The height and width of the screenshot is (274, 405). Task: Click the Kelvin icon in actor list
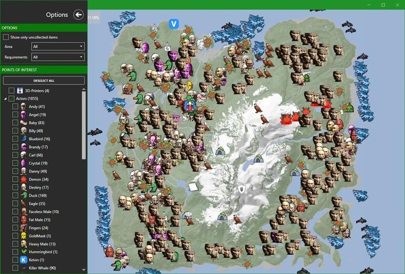(x=24, y=259)
